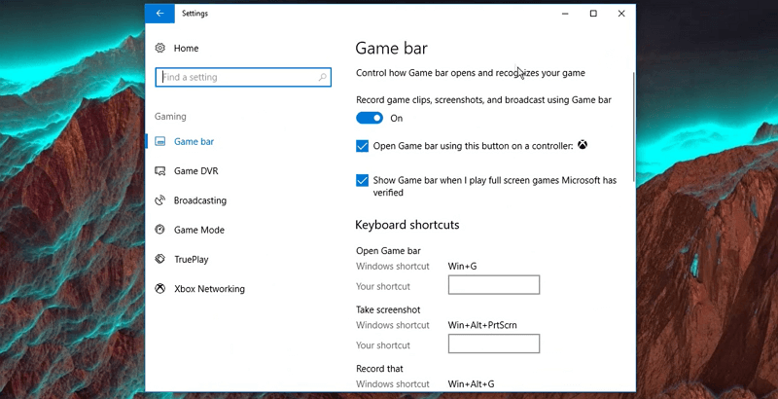Click the Game bar sidebar icon
Image resolution: width=778 pixels, height=399 pixels.
[x=159, y=141]
